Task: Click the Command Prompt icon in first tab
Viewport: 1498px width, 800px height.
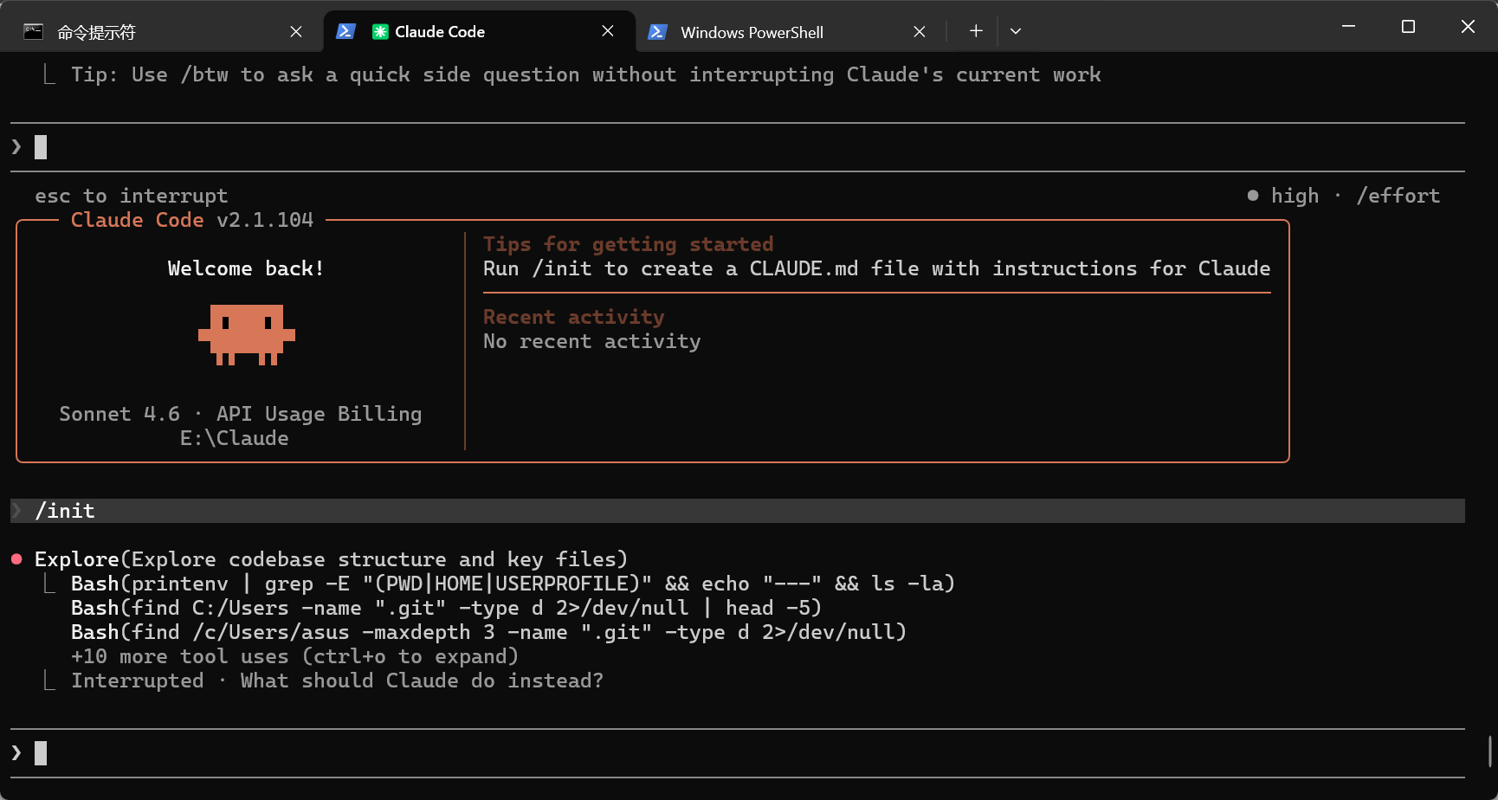Action: 33,32
